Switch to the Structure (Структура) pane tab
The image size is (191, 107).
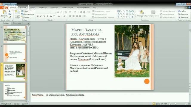[x=17, y=23]
